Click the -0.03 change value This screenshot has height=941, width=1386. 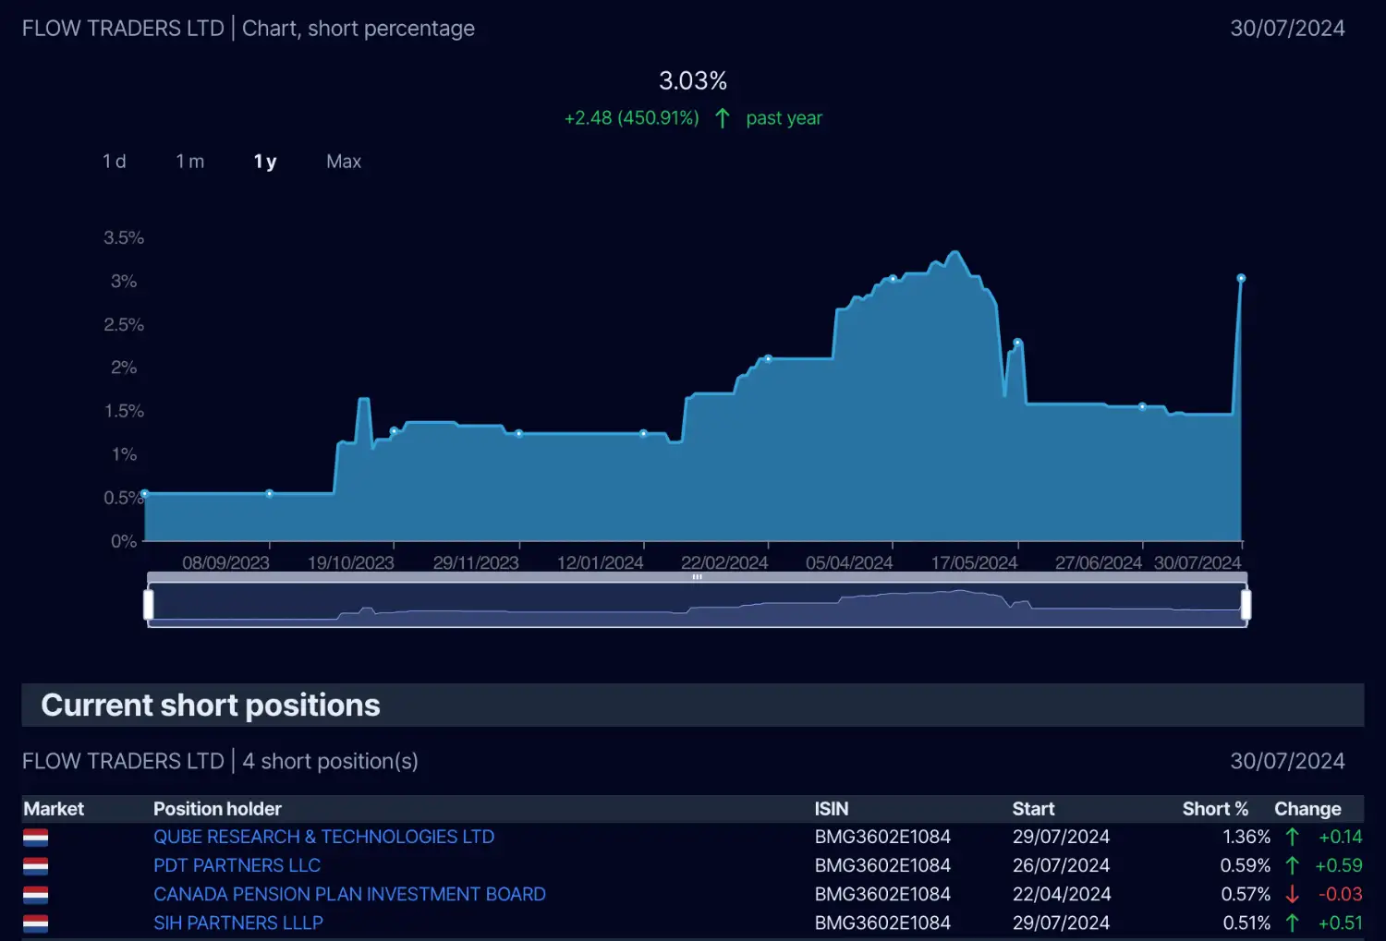1341,894
